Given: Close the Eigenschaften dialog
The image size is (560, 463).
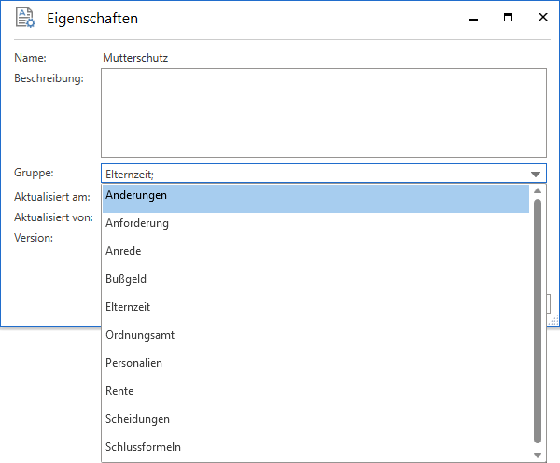Looking at the screenshot, I should (x=542, y=18).
